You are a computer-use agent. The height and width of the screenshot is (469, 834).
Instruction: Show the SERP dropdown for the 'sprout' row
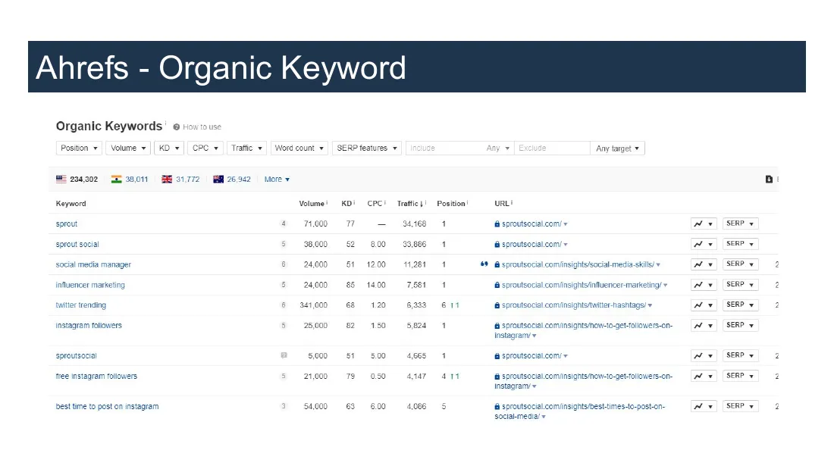pyautogui.click(x=741, y=224)
